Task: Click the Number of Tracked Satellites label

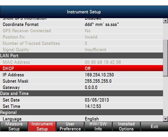Action: coord(31,43)
